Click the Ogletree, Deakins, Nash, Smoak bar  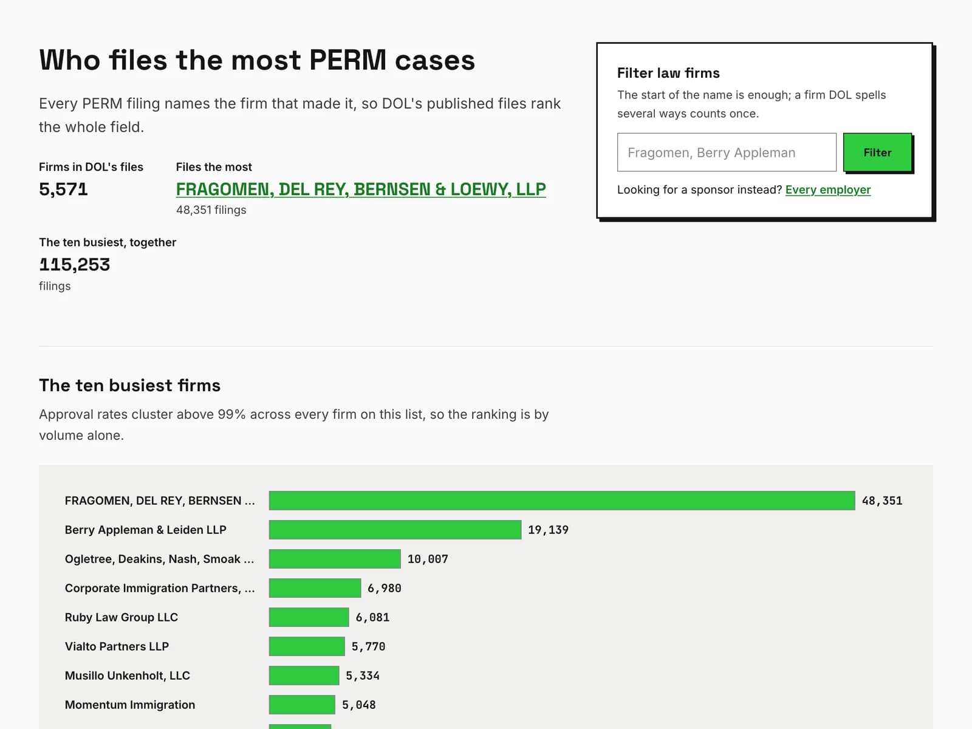pyautogui.click(x=335, y=559)
